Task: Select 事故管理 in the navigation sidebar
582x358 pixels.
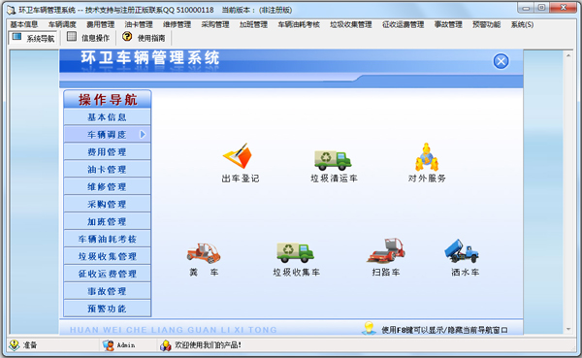Action: (x=107, y=291)
